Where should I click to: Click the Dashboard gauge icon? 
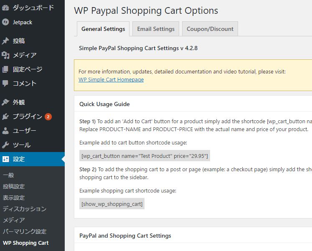coord(5,8)
